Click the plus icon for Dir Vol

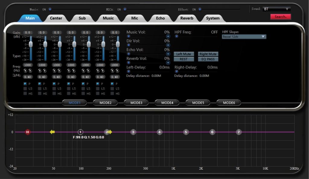tap(168, 45)
